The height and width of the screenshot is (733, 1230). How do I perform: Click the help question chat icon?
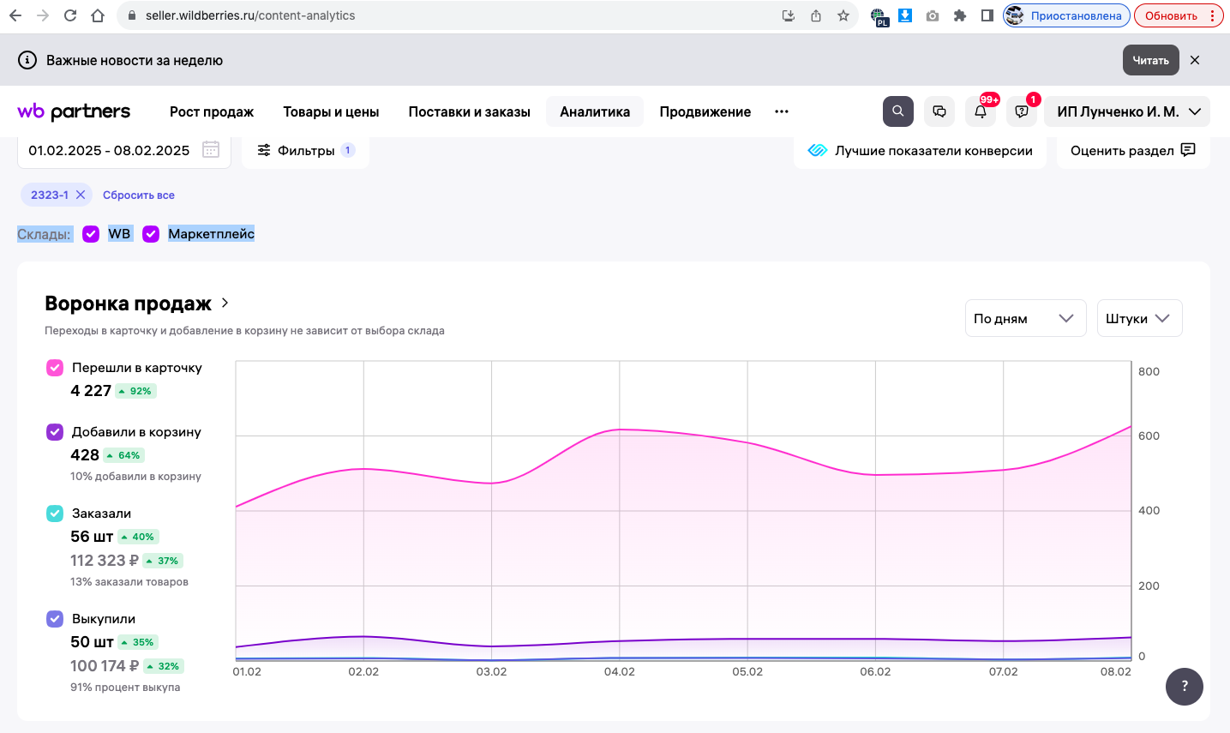(1021, 111)
